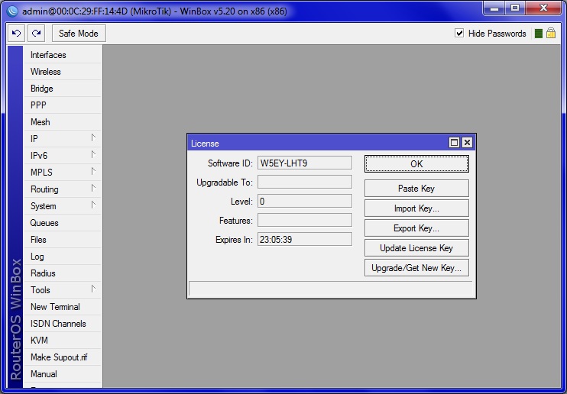Open the Log menu
Image resolution: width=567 pixels, height=394 pixels.
point(62,257)
